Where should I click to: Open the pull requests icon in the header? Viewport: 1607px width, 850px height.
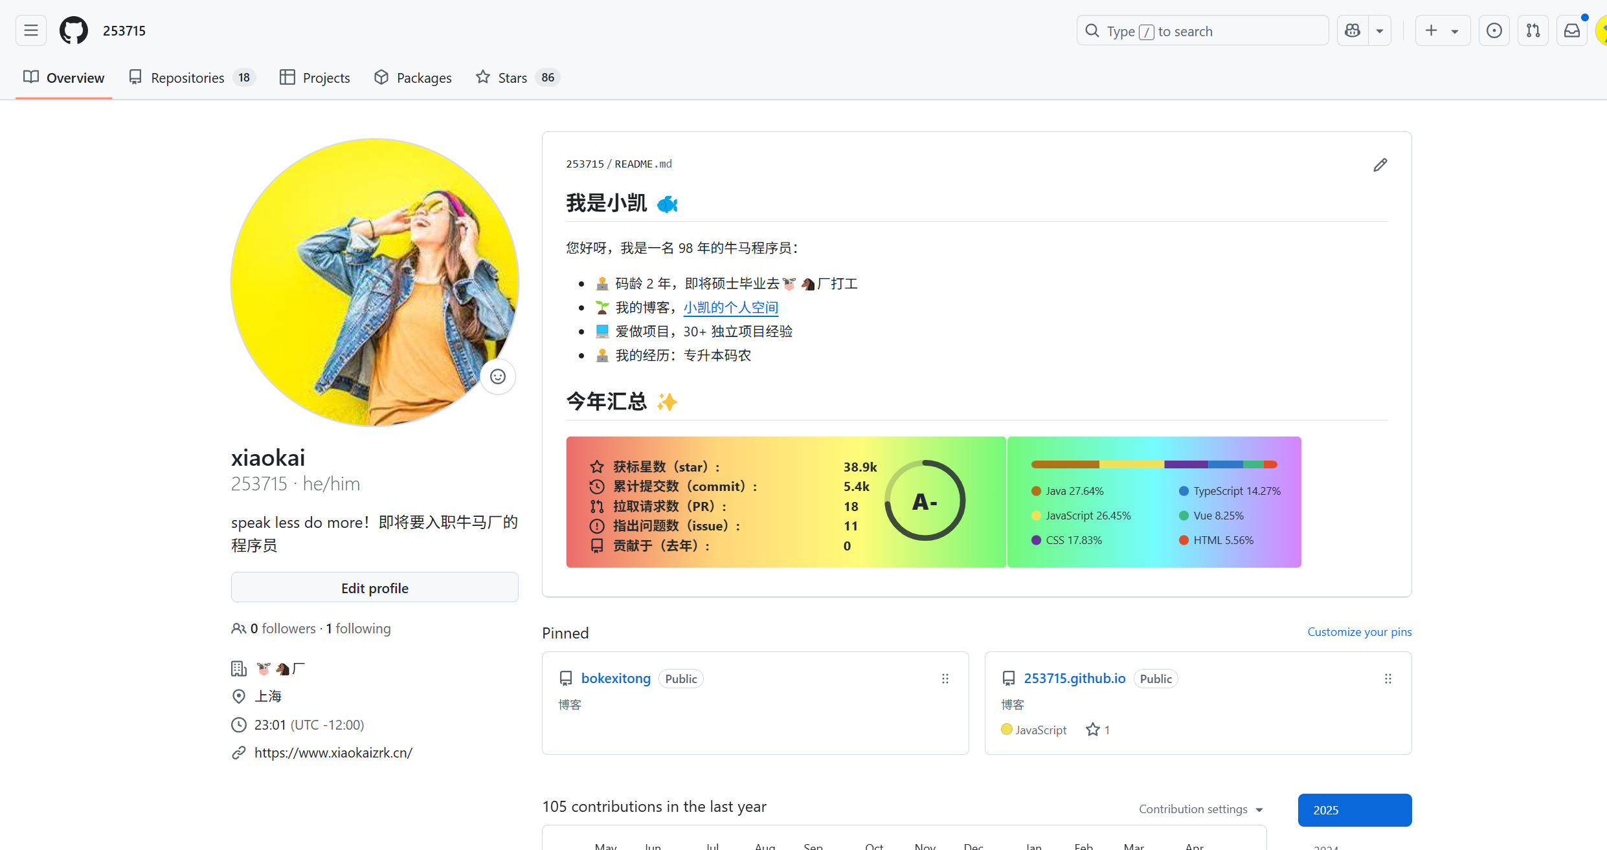click(x=1533, y=30)
